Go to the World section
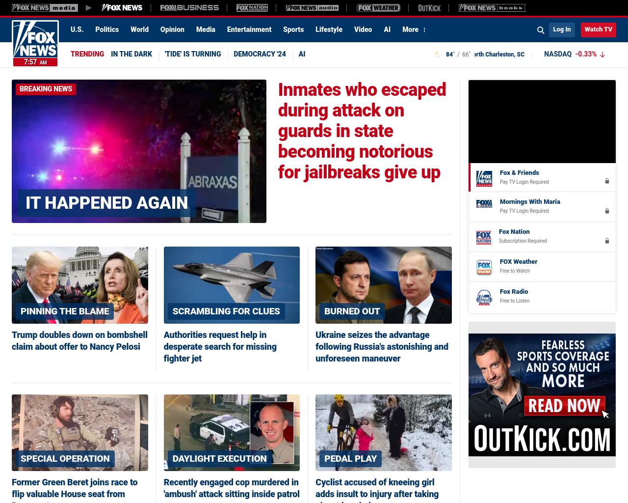This screenshot has height=503, width=628. coord(139,29)
